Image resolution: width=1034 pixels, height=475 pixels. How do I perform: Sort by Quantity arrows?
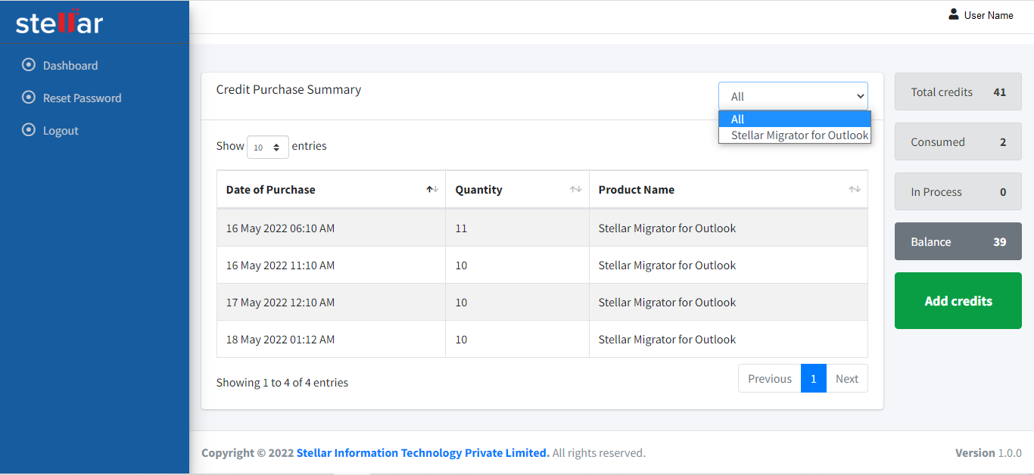575,190
